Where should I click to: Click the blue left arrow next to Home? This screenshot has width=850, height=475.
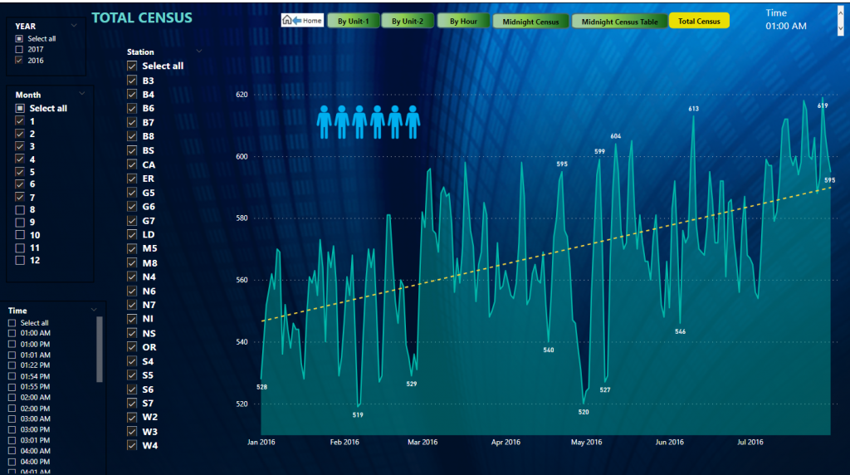296,21
